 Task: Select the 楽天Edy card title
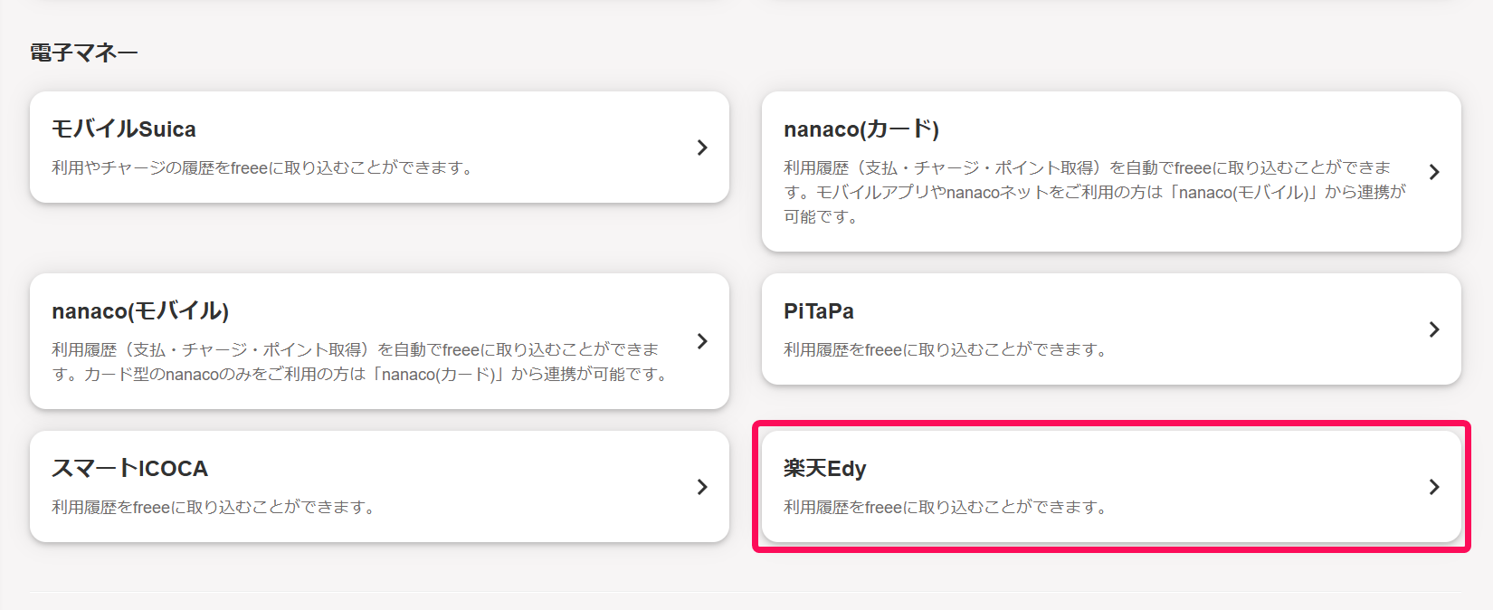(825, 469)
